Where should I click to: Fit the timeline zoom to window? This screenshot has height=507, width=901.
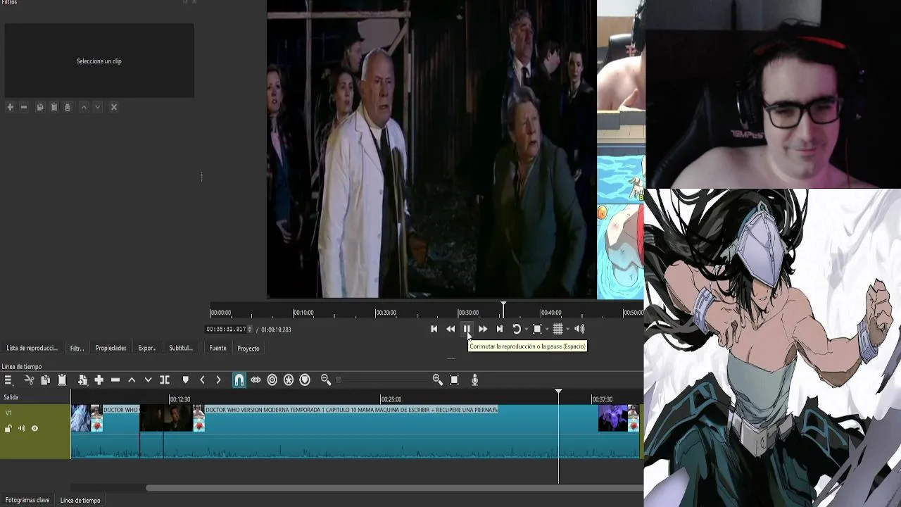454,380
